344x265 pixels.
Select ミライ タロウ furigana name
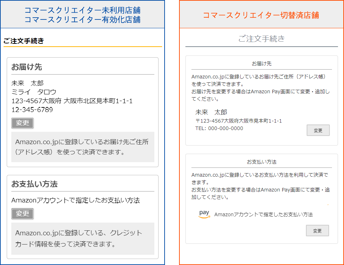click(34, 92)
